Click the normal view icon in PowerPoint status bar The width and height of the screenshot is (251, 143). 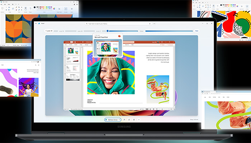(147, 109)
